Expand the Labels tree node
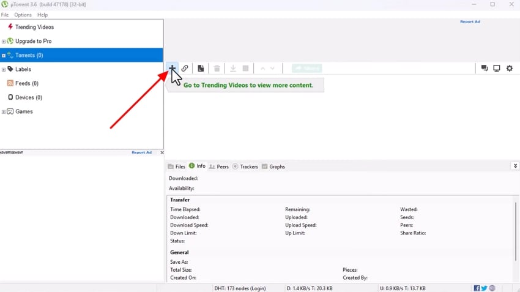Screen dimensions: 520x292 4,69
